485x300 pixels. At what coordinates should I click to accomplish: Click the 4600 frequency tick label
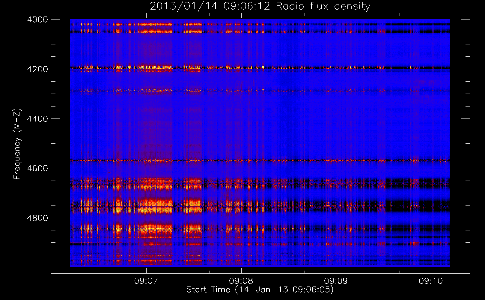click(37, 168)
